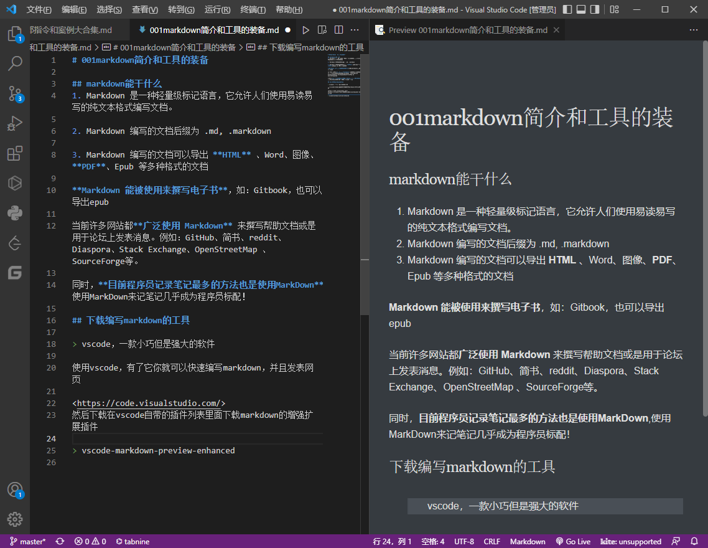
Task: Open the 文件(F) menu
Action: [39, 9]
